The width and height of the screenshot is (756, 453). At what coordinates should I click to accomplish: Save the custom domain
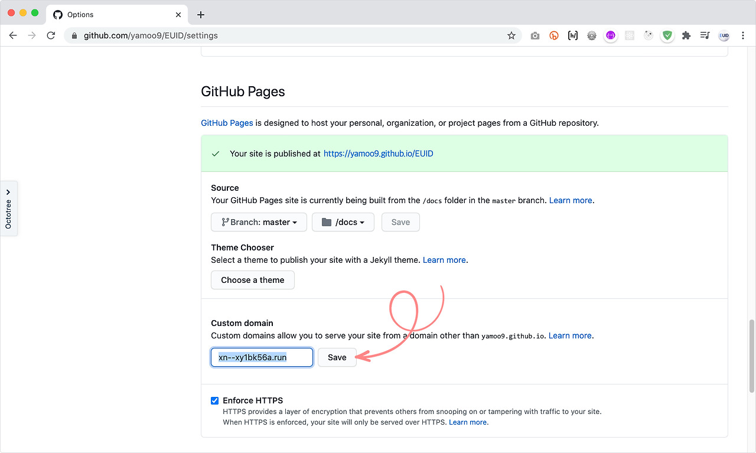pyautogui.click(x=337, y=357)
